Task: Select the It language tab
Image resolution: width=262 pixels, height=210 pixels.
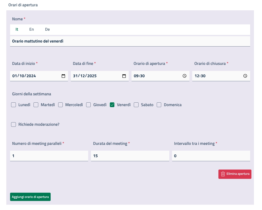Action: coord(17,29)
